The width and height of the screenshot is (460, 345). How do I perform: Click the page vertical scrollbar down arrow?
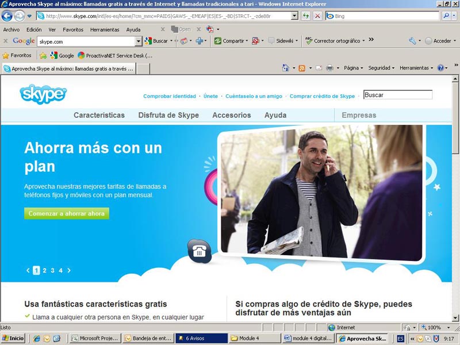[455, 318]
